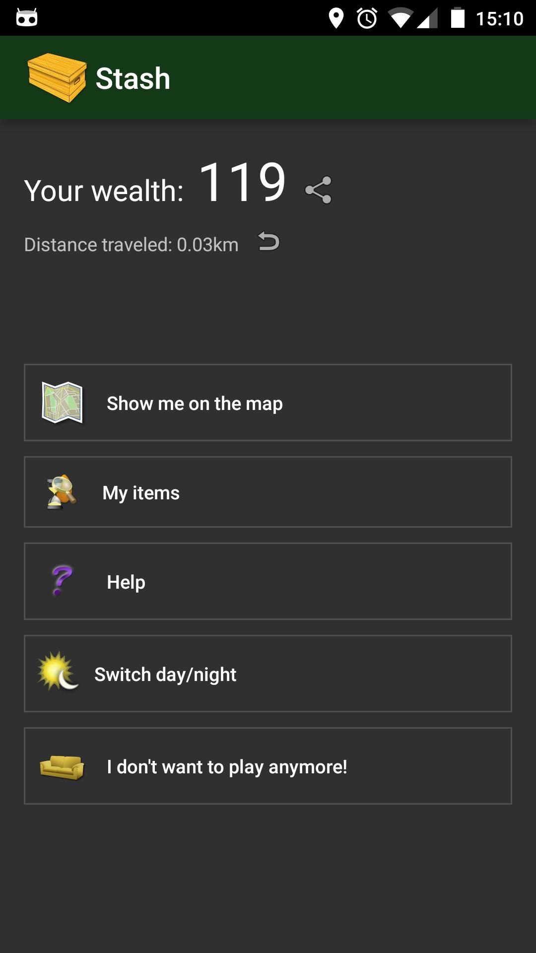Select I don't want to play anymore!
This screenshot has height=953, width=536.
pos(227,767)
